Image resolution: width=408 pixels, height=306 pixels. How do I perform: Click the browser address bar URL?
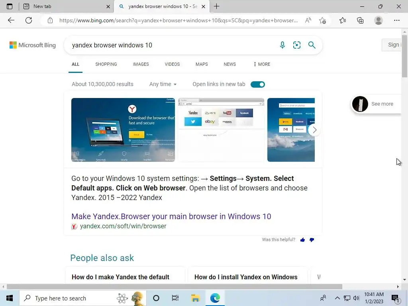click(178, 21)
